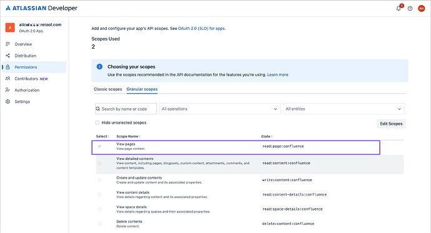This screenshot has height=233, width=431.
Task: Click the delete:content:confluence code
Action: coord(288,224)
